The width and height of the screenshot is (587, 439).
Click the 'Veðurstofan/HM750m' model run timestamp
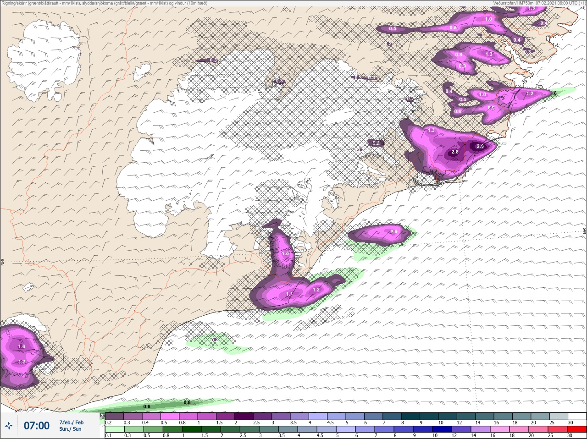[x=539, y=3]
